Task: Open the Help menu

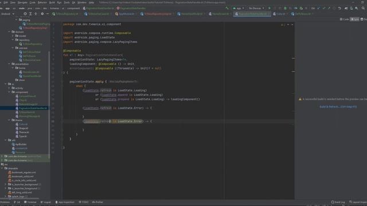Action: pyautogui.click(x=91, y=2)
